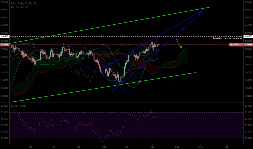Click the 50.0000 RSI level on right scale
This screenshot has height=149, width=253.
(248, 125)
